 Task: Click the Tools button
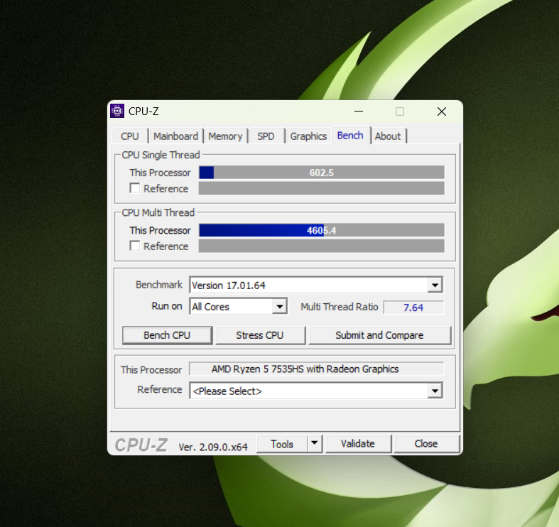(282, 444)
